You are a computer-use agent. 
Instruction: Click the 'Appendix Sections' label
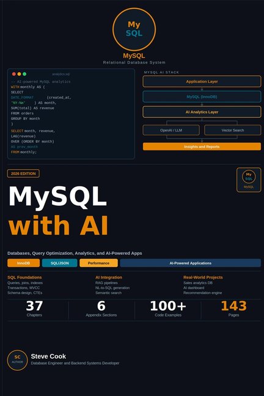point(101,315)
